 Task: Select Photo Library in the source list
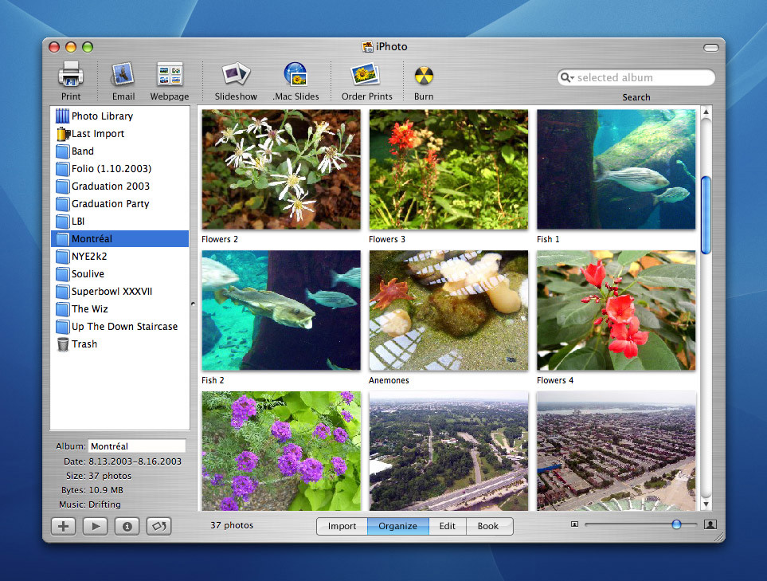119,116
